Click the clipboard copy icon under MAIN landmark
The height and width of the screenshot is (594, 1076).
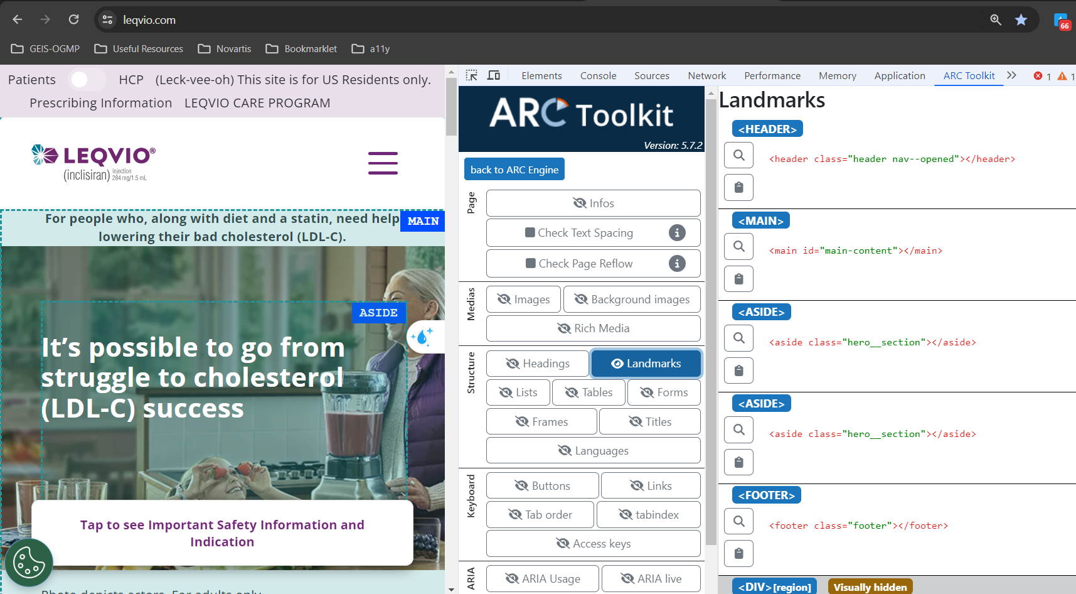tap(738, 279)
